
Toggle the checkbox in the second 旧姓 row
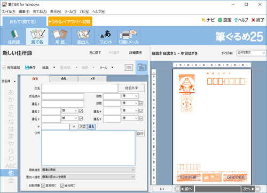coord(141,103)
